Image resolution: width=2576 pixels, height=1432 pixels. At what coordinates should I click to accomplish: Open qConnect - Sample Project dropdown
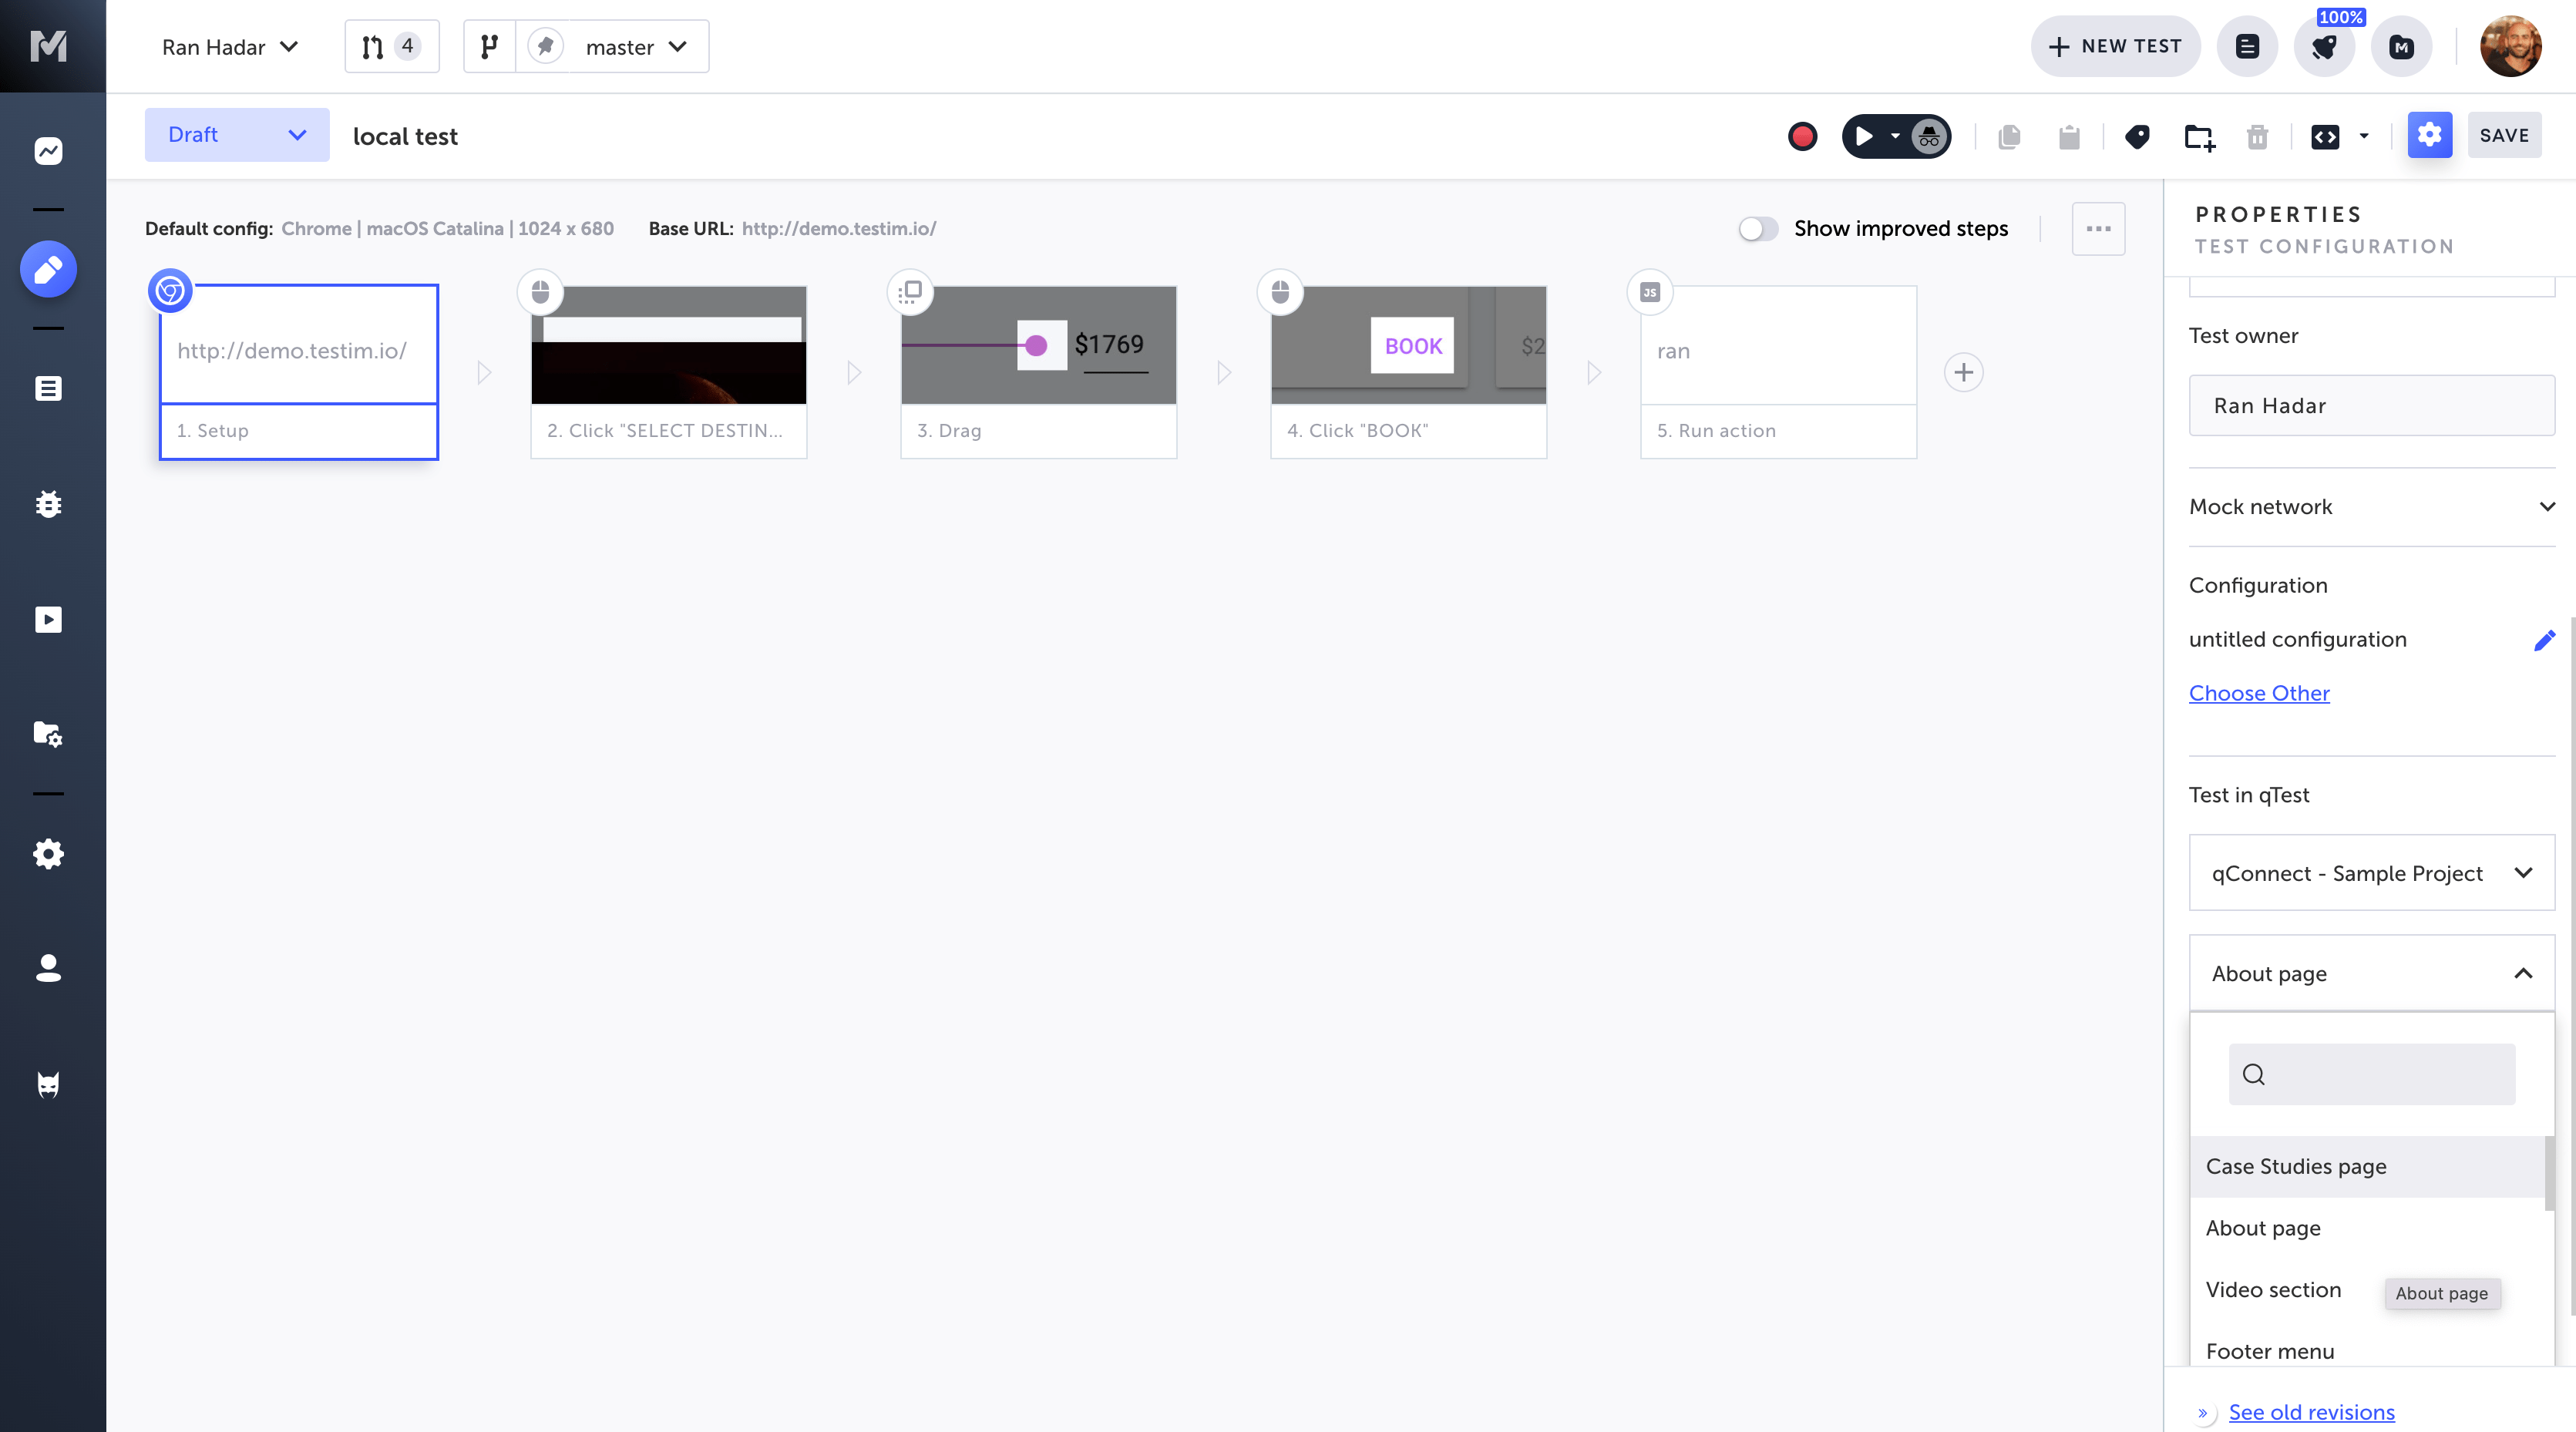(x=2371, y=873)
